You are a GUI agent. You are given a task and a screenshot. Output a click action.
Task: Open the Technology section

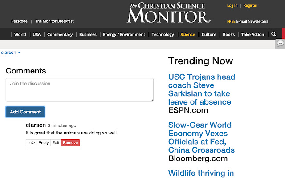tap(163, 35)
